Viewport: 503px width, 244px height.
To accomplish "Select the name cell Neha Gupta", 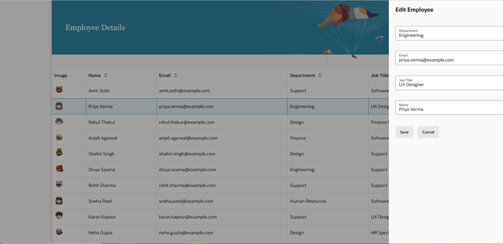I will coord(121,233).
